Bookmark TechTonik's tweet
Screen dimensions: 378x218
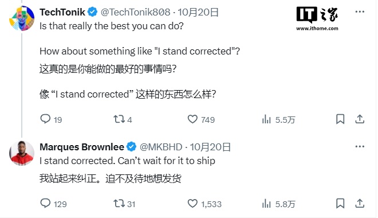(340, 119)
